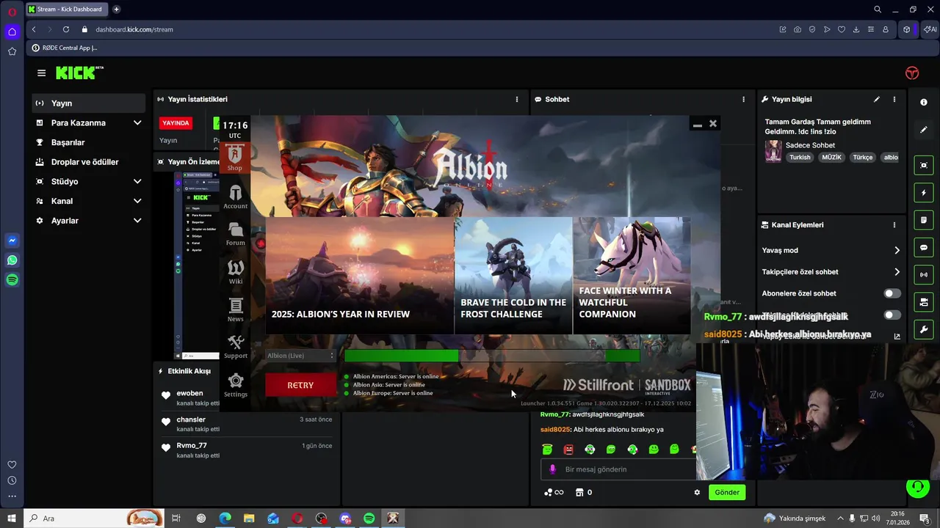Open chat settings gear near Gönder
The height and width of the screenshot is (528, 940).
[x=697, y=492]
